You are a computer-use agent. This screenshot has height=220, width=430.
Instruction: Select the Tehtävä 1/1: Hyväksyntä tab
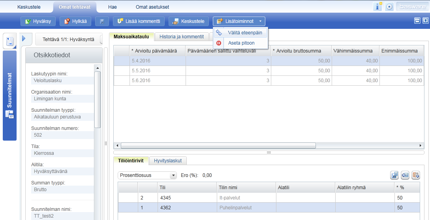68,39
